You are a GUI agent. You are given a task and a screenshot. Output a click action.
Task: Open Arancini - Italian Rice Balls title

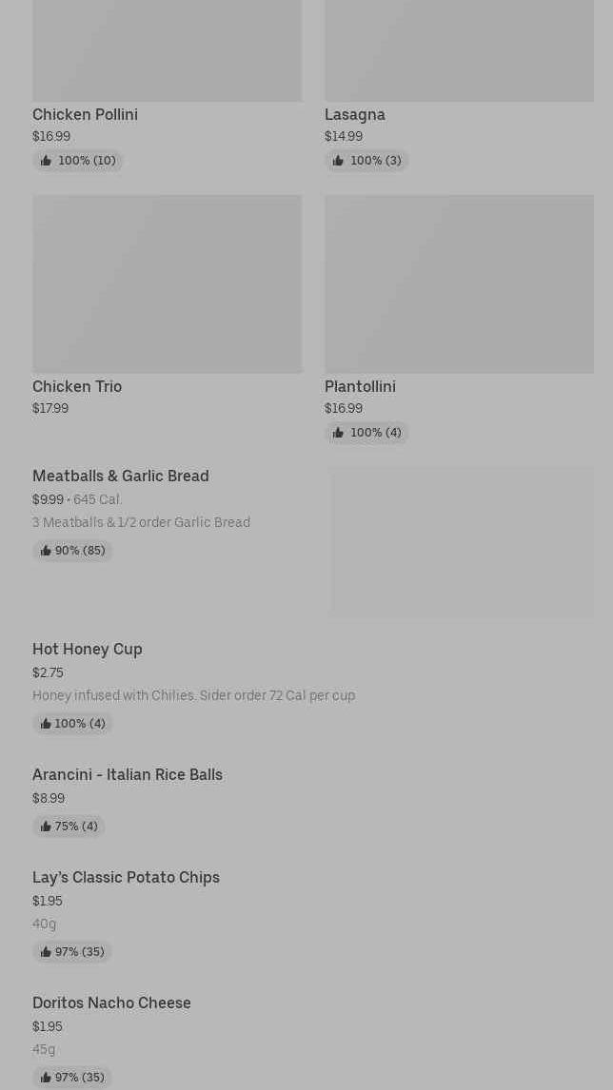tap(128, 774)
